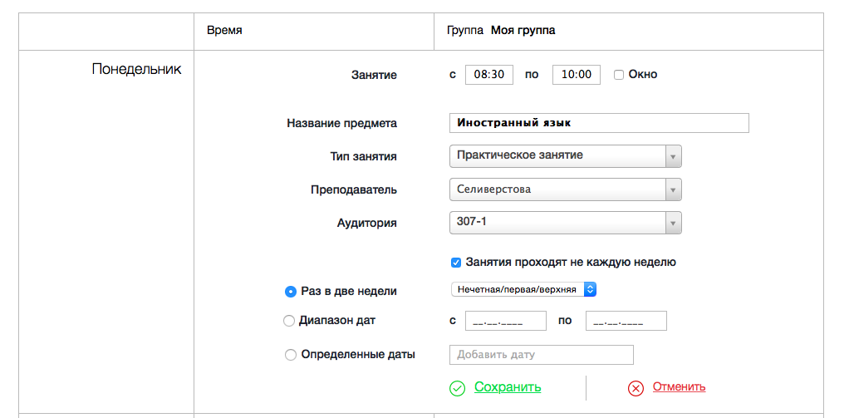Choose the Определенные даты radio option
This screenshot has height=418, width=854.
[290, 355]
